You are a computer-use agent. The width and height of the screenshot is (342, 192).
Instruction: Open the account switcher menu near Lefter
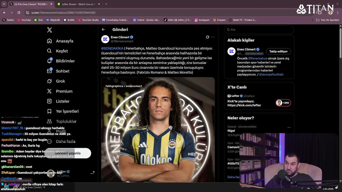click(92, 173)
